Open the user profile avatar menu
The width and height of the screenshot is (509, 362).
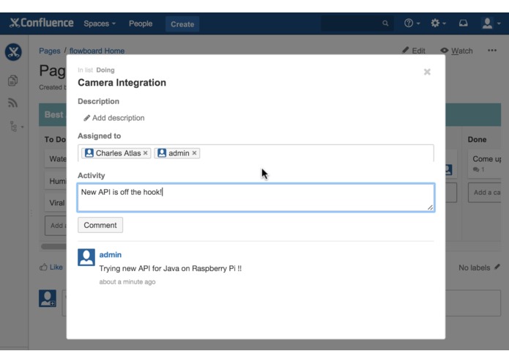[x=491, y=23]
